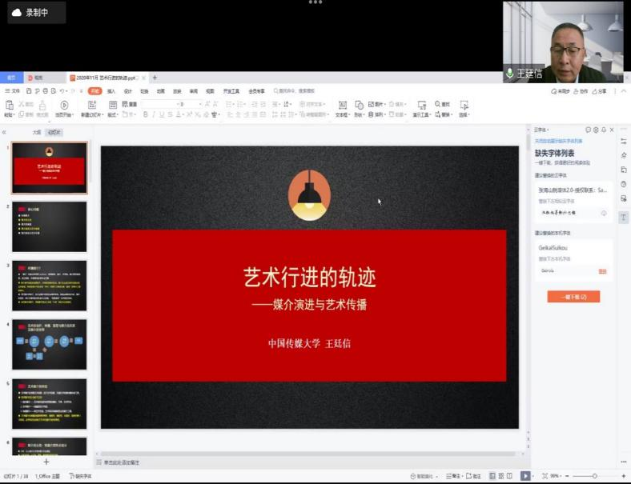This screenshot has height=484, width=631.
Task: Switch to the Outline view in side panel
Action: tap(36, 132)
